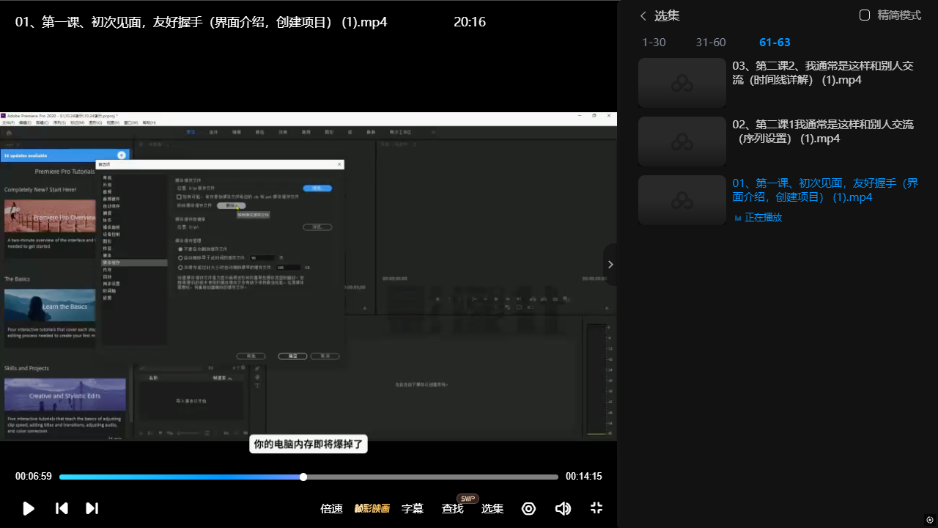Switch to the 31-60 episode tab

pyautogui.click(x=711, y=43)
